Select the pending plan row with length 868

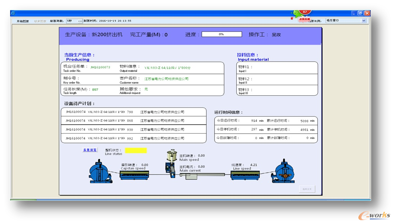[x=133, y=120]
